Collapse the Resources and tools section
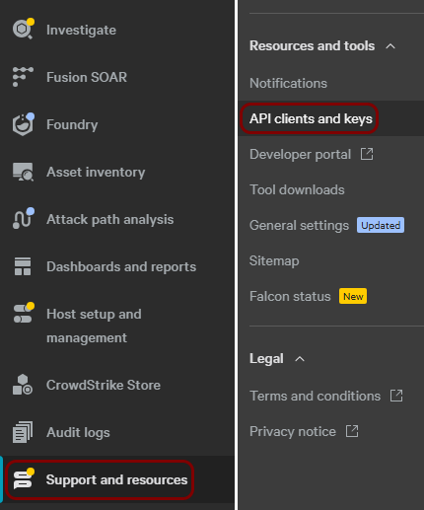The width and height of the screenshot is (424, 510). coord(390,46)
